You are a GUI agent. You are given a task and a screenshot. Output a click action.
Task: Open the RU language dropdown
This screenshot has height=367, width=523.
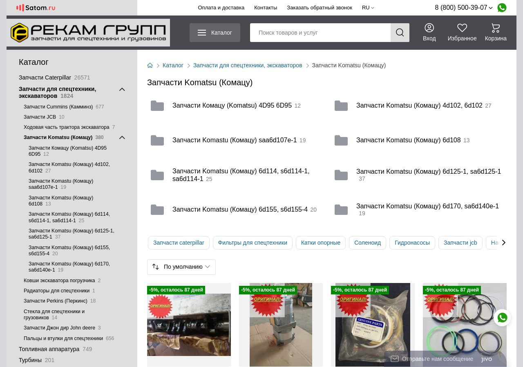(368, 8)
